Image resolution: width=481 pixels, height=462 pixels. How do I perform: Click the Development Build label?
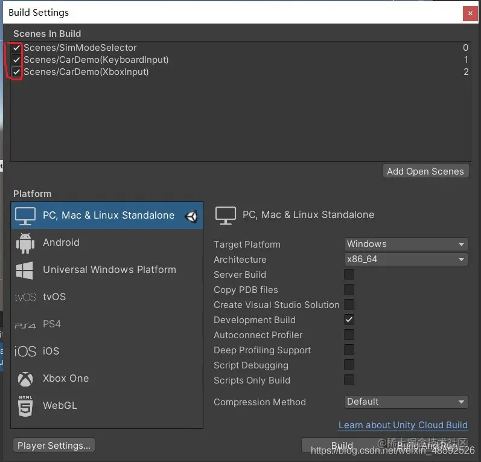(x=255, y=320)
